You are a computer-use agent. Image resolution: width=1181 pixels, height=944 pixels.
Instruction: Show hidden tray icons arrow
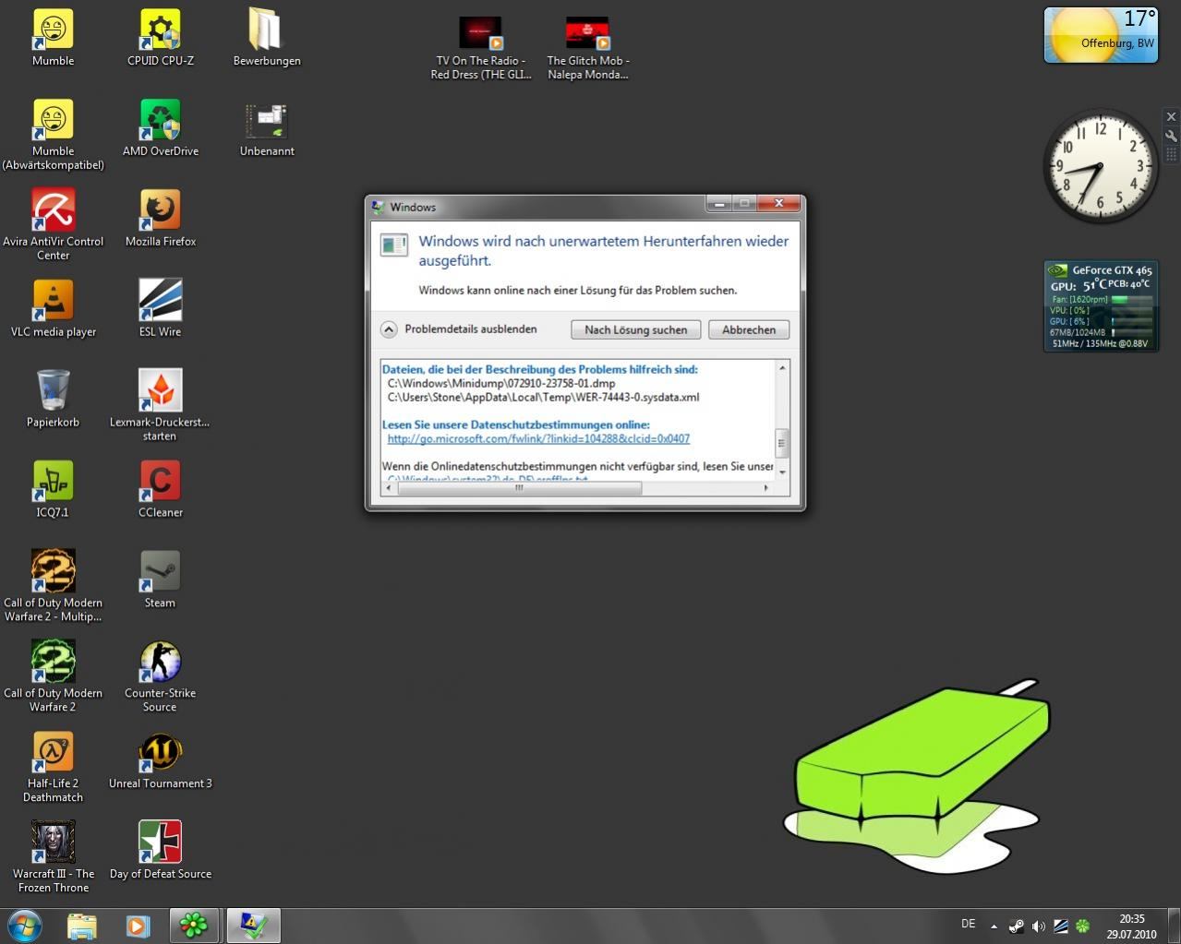pos(994,926)
